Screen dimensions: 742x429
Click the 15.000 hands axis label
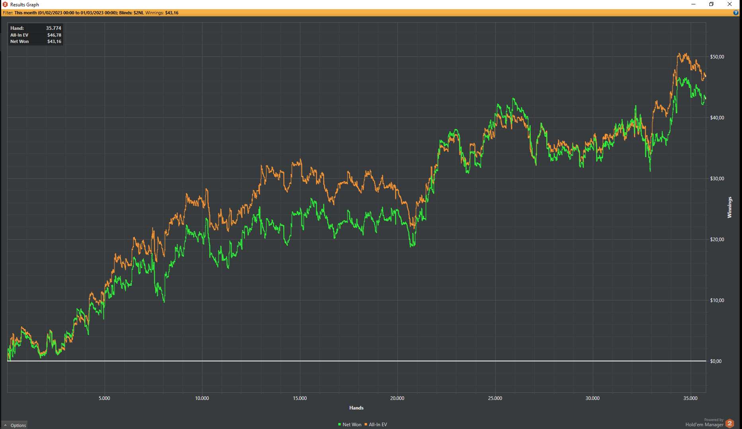coord(300,398)
